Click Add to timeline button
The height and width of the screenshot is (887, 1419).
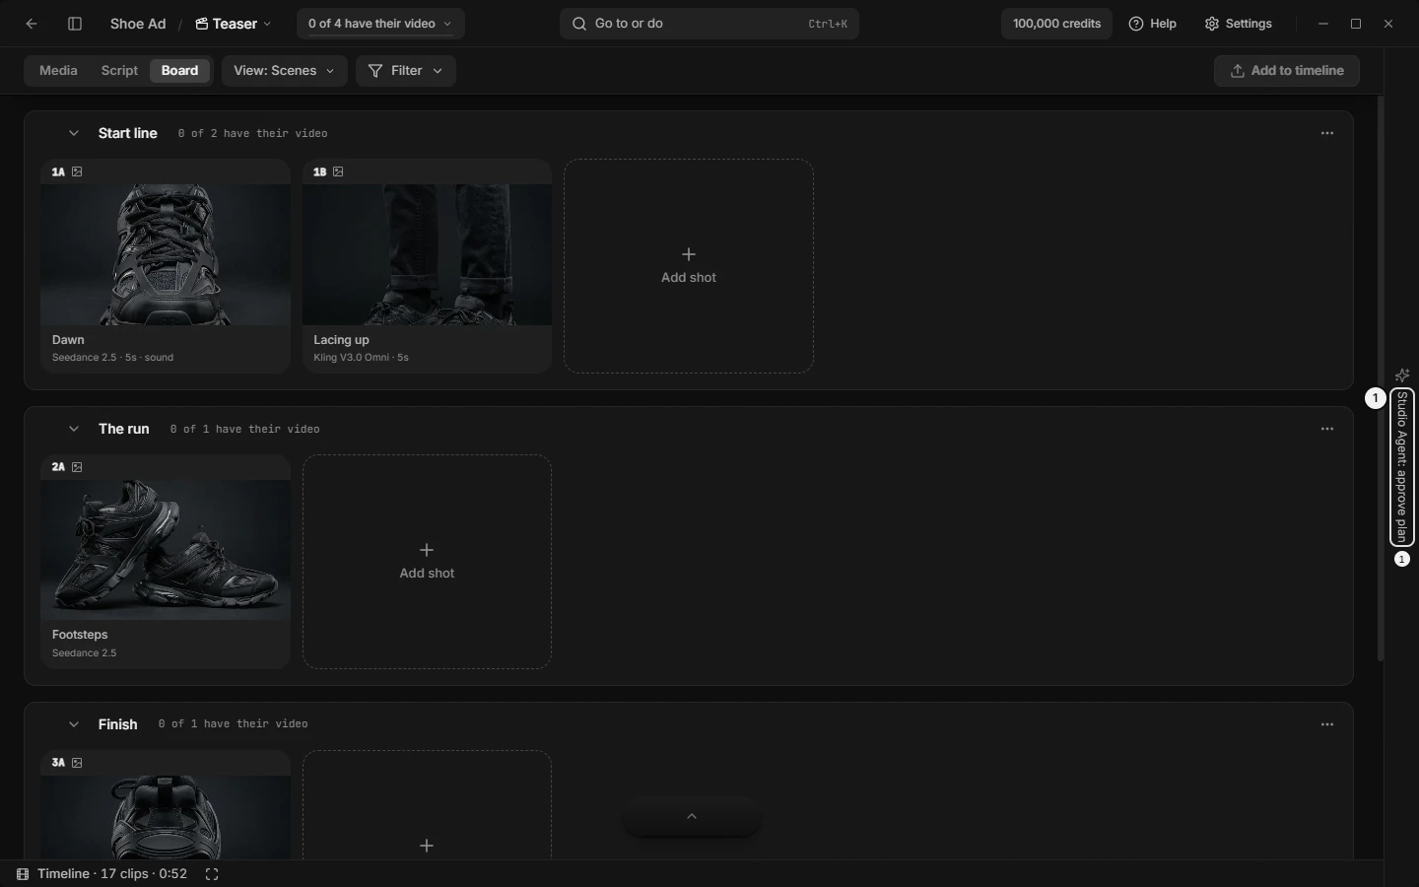pyautogui.click(x=1287, y=71)
